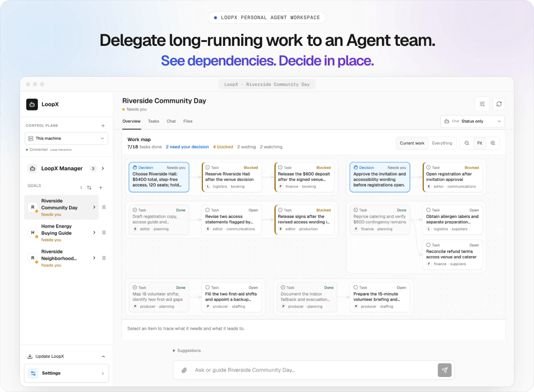Pause the Home Energy Buying Guide goal
Screen dimensions: 534x392
tap(104, 233)
